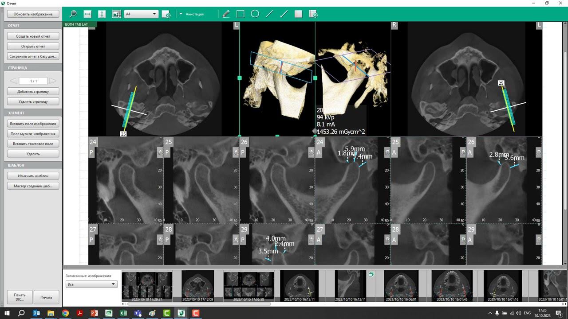
Task: Click Добавить страницу button
Action: 33,91
